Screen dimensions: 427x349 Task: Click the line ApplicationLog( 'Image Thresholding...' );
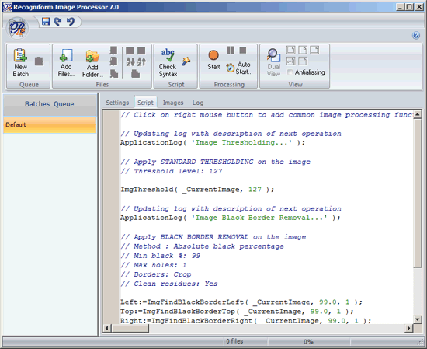(x=213, y=142)
